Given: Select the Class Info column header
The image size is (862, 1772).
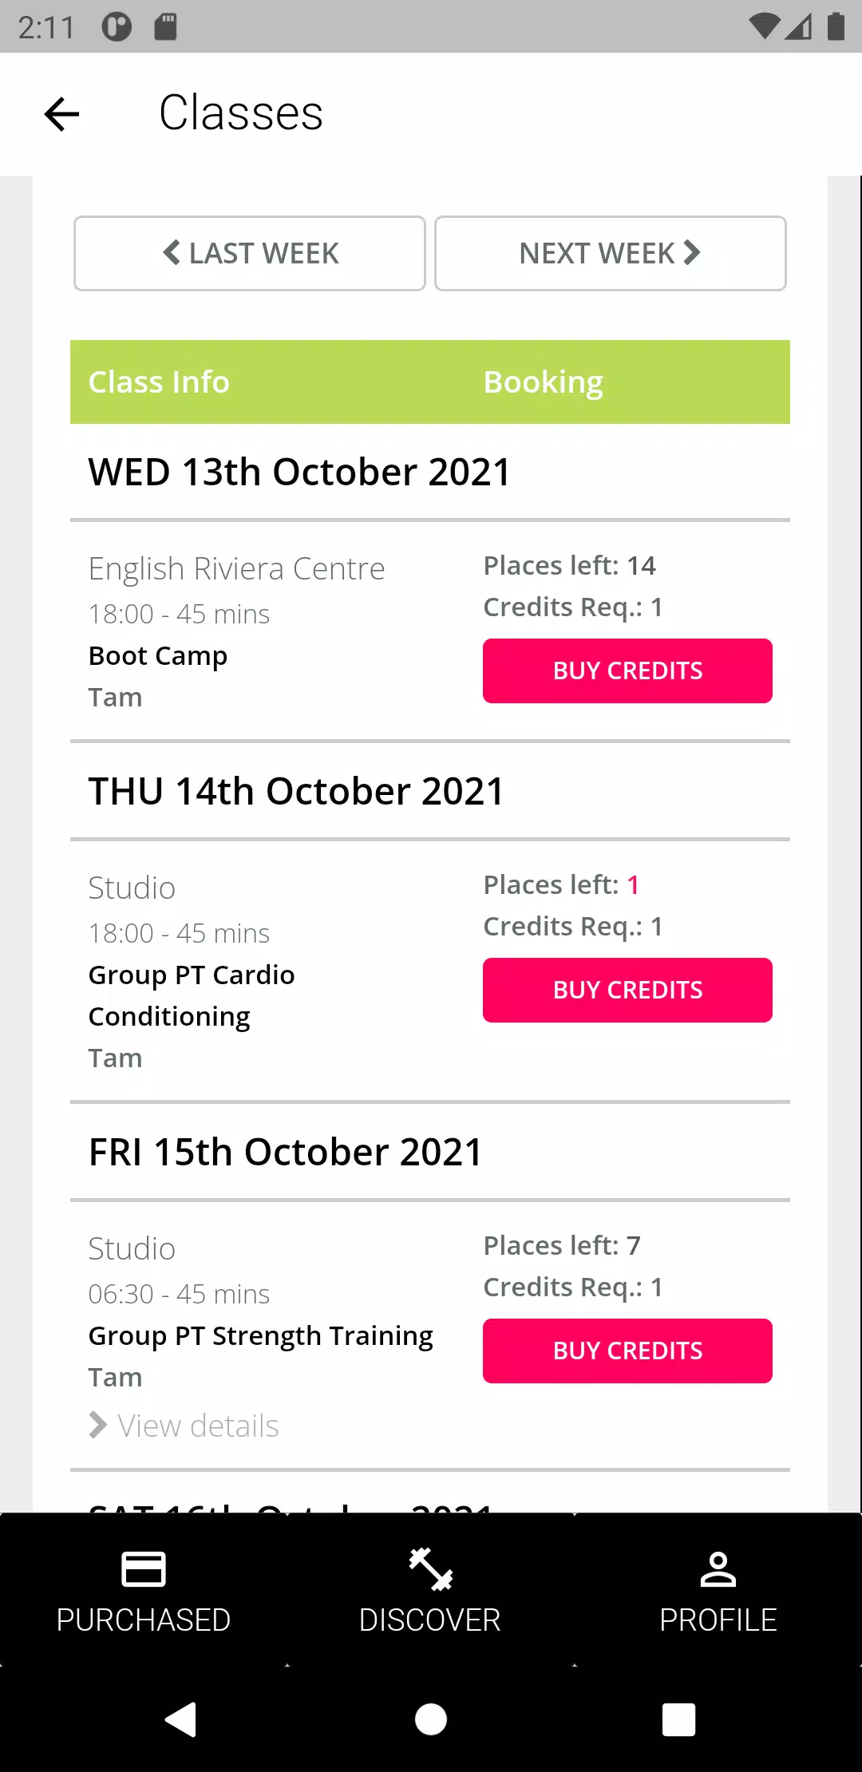Looking at the screenshot, I should coord(159,382).
